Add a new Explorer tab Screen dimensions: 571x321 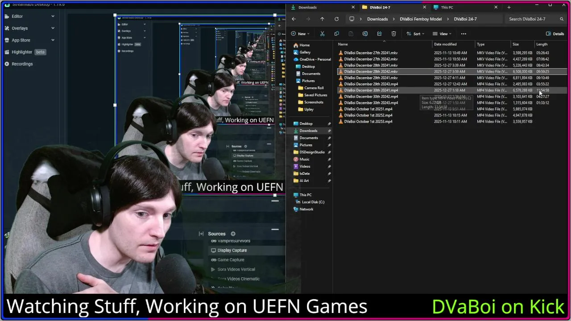pos(509,7)
